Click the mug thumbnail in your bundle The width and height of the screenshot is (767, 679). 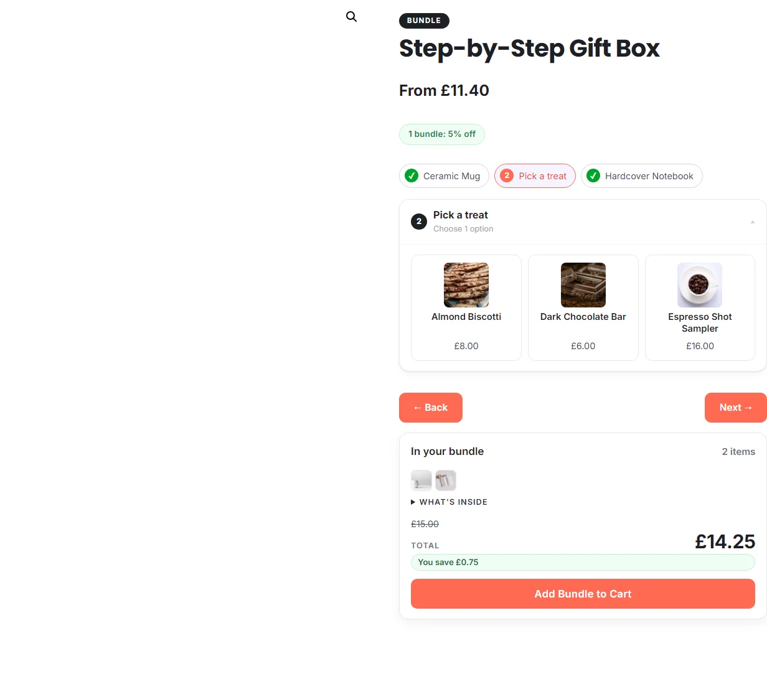[x=421, y=480]
